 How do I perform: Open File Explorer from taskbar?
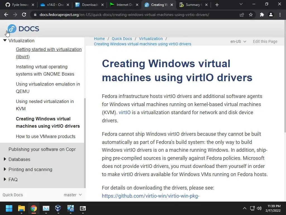coord(21,208)
